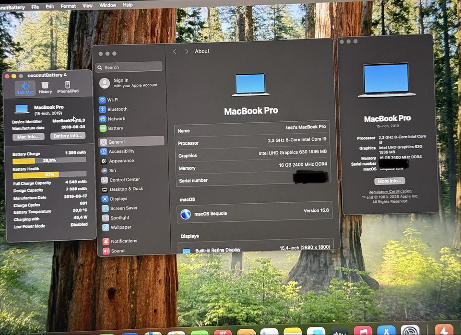Open Appearance settings in the sidebar
Viewport: 461px width, 335px height.
point(118,161)
